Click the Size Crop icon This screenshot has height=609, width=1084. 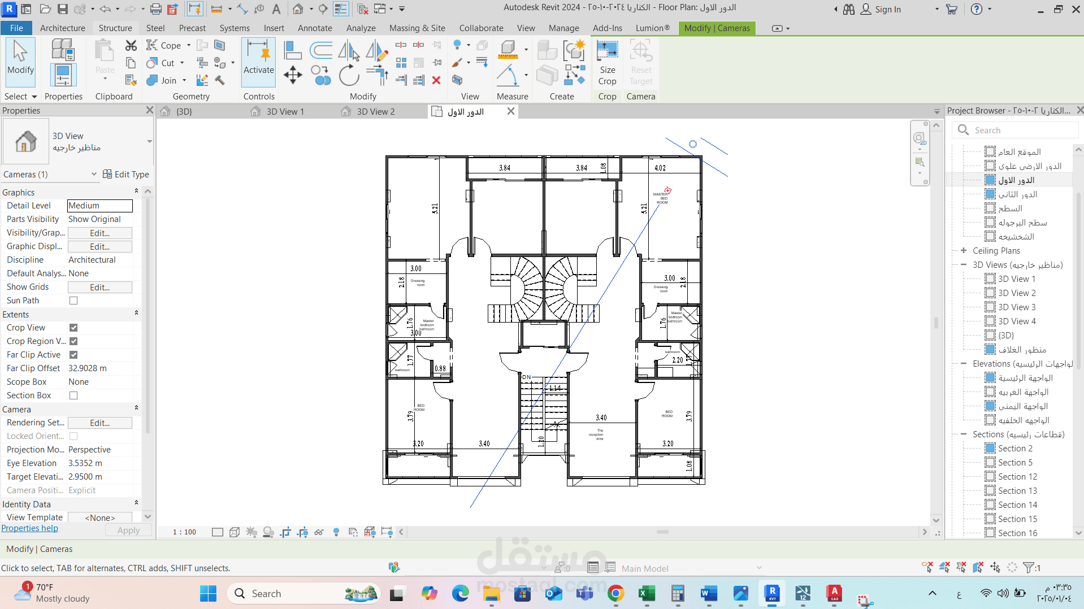click(608, 62)
